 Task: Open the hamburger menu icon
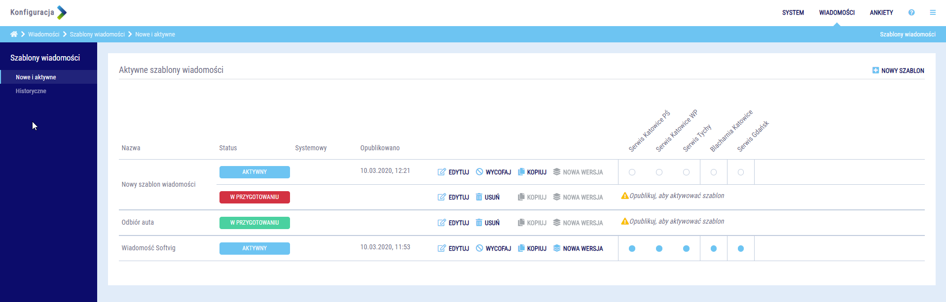(933, 12)
